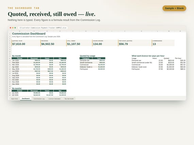Select Small commercial (under 5k) tier row
Screen dimensions: 194x145
tap(142, 63)
